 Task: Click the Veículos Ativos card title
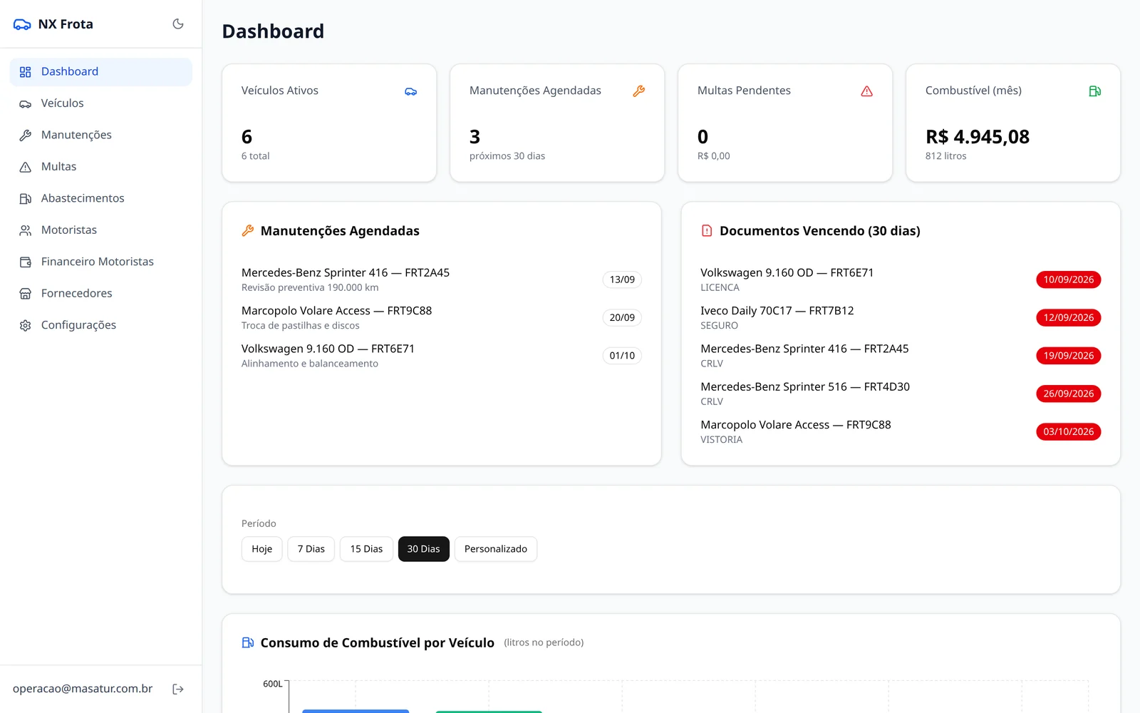(x=280, y=91)
